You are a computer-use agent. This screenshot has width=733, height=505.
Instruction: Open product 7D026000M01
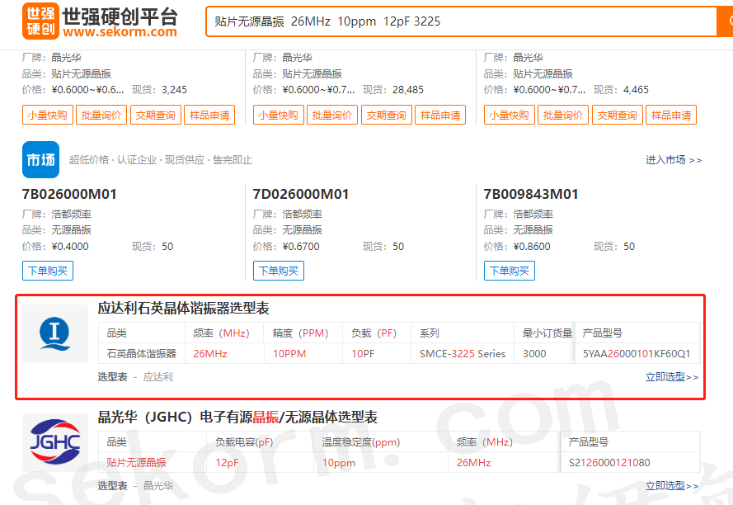coord(301,194)
